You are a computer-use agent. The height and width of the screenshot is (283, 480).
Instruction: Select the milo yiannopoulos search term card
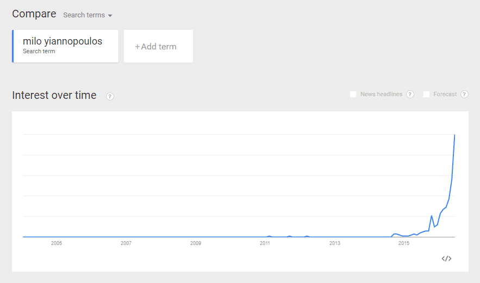pos(65,46)
